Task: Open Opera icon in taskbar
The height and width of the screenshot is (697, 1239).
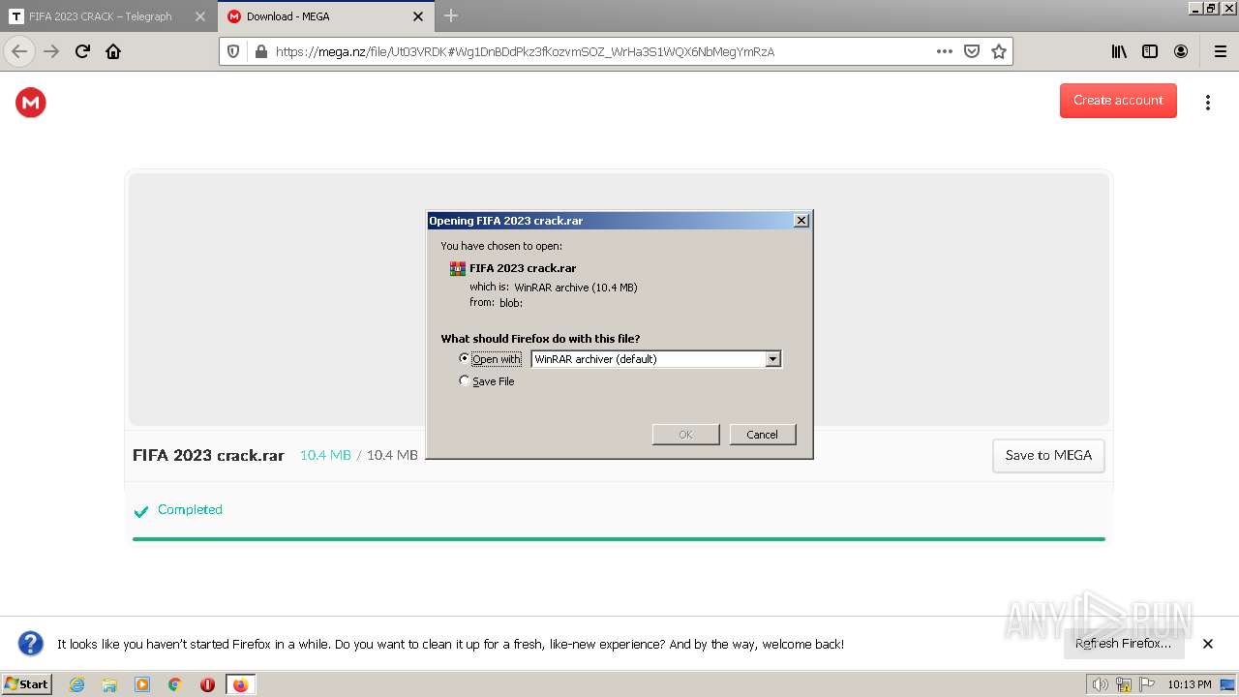Action: [x=207, y=684]
